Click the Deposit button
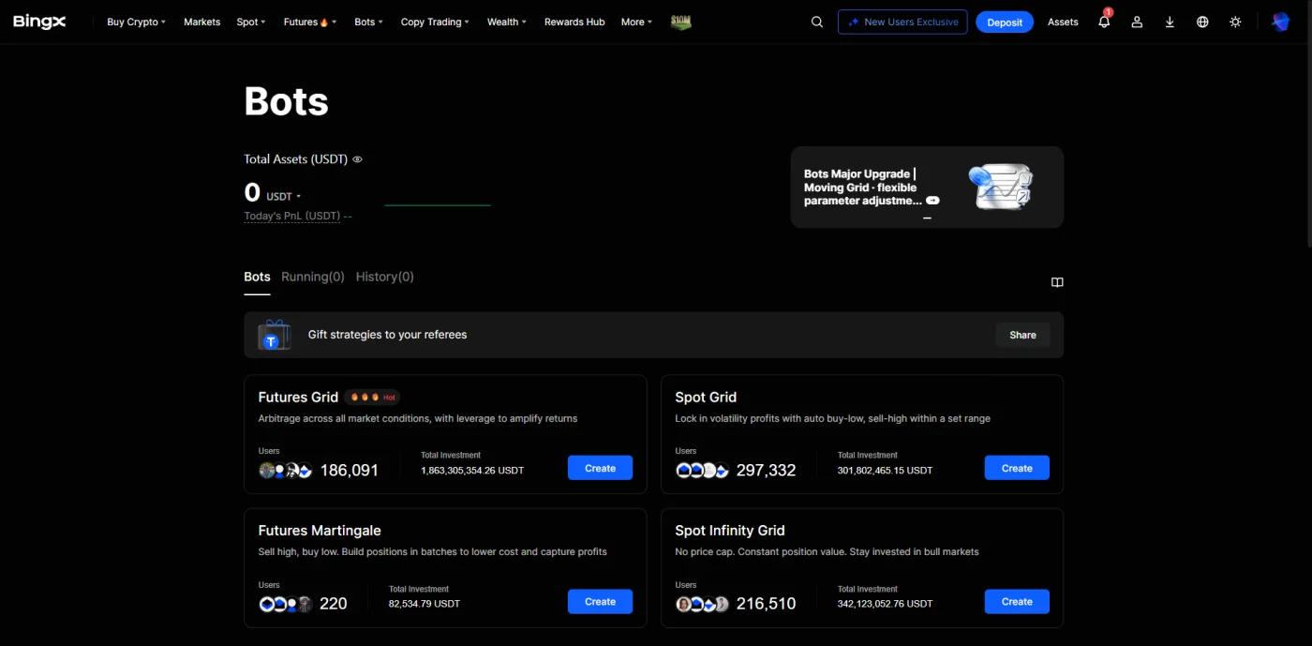Image resolution: width=1312 pixels, height=646 pixels. click(1005, 22)
